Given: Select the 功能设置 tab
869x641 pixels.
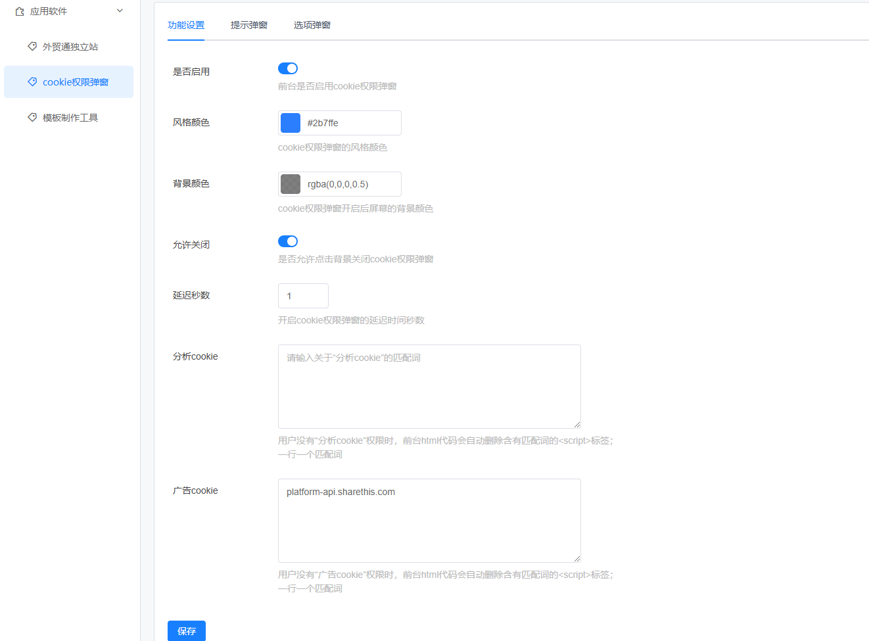Looking at the screenshot, I should tap(186, 25).
